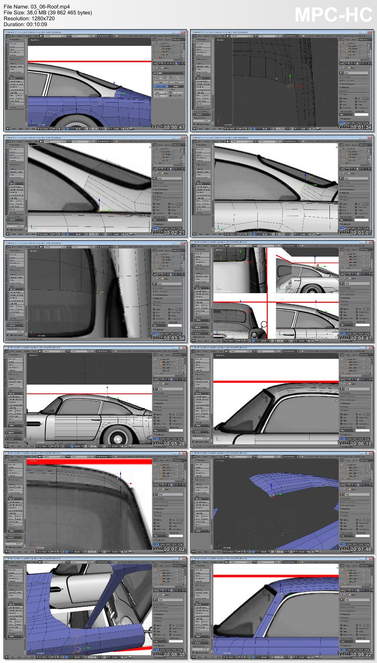
Task: Open the wireframe thumbnail stamped 00:01:34
Action: 282,80
